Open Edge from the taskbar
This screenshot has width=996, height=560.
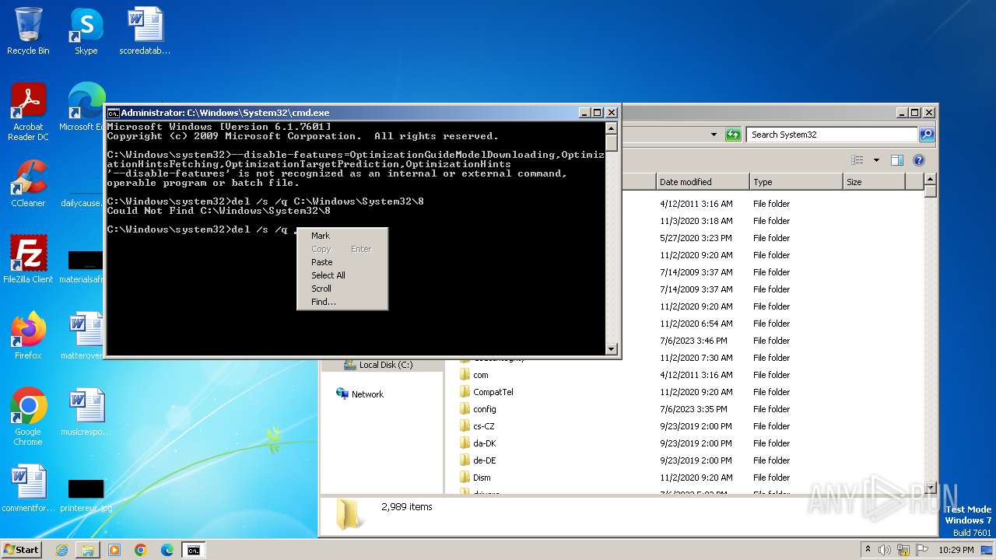(167, 550)
